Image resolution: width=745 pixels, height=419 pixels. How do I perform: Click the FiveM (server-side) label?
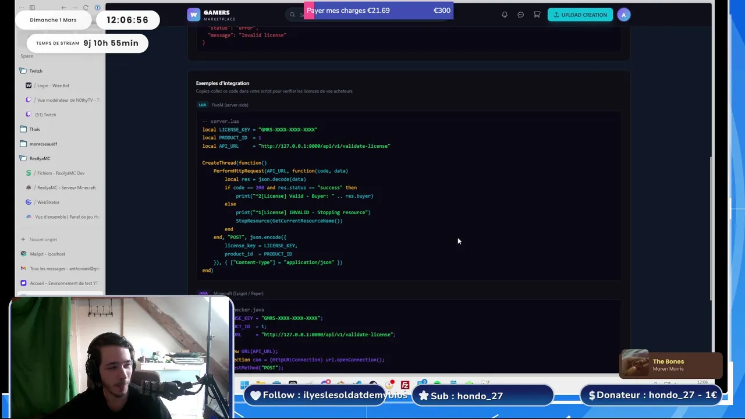point(230,105)
